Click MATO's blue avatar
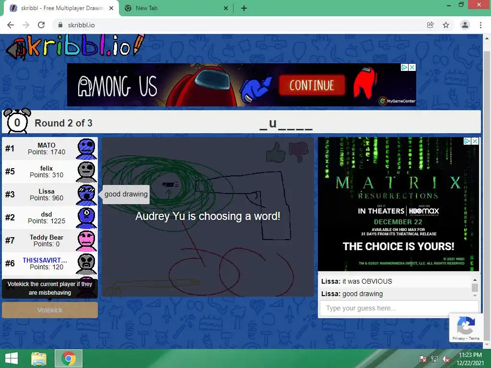491x368 pixels. [x=86, y=149]
